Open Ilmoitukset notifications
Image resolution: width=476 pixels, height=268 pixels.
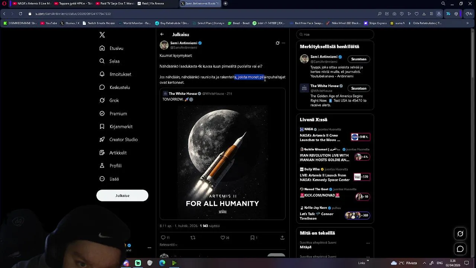115,74
